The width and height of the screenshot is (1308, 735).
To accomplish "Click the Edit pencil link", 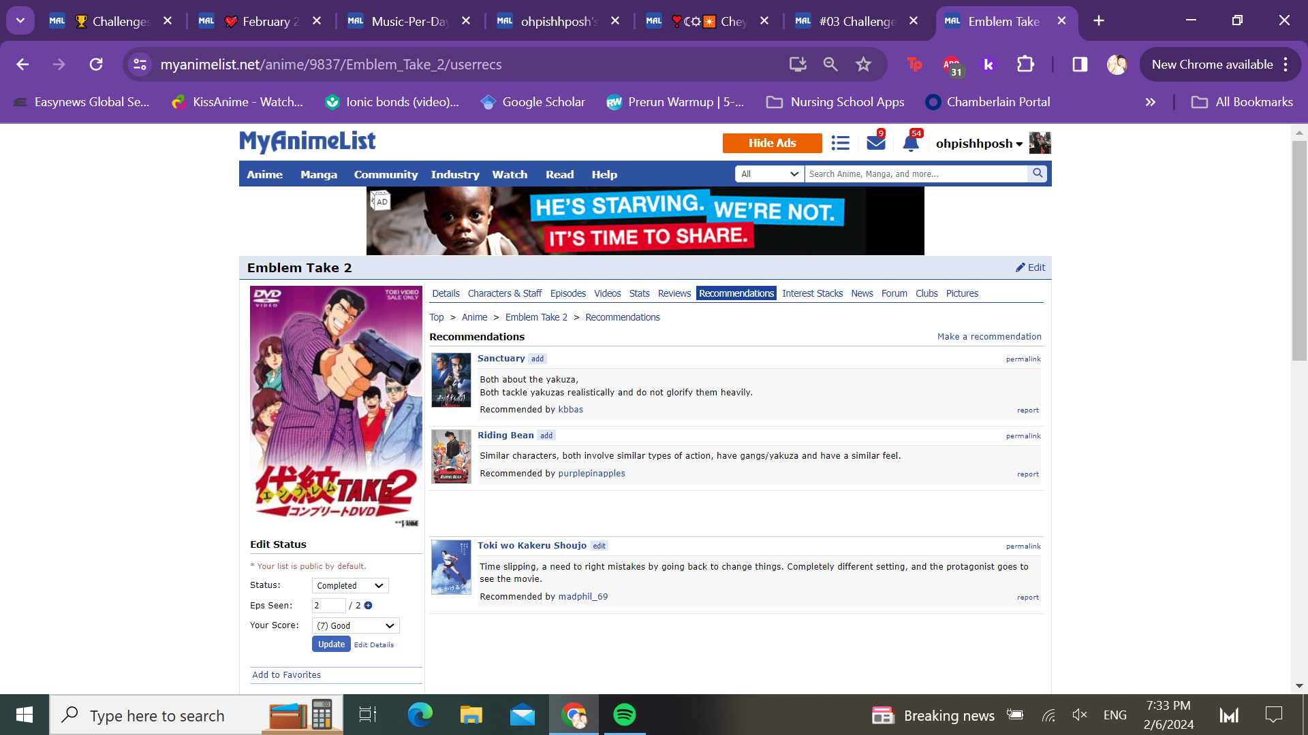I will tap(1030, 267).
